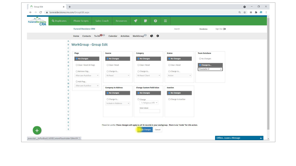Click the pie chart reports icon

coord(152,36)
